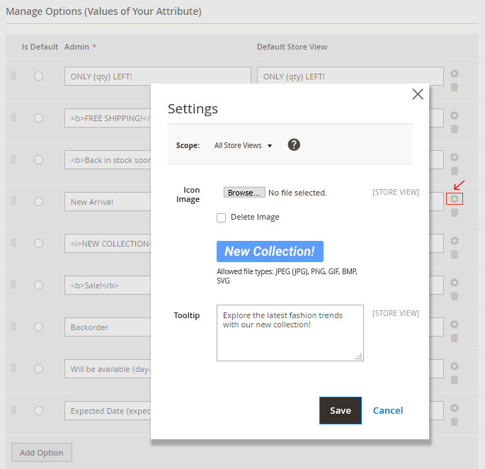Click the red-highlighted gear in New Arrival row
Screen dimensions: 485x469
click(x=455, y=199)
